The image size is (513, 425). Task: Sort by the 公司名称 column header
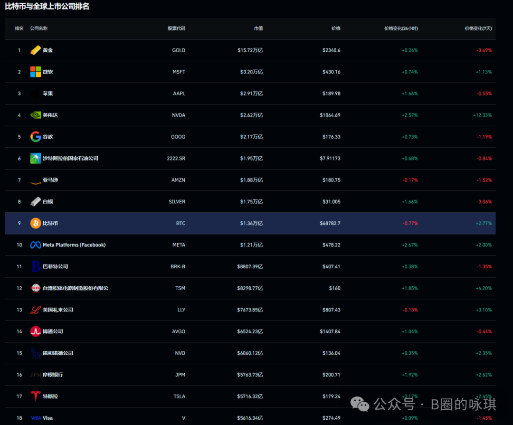coord(38,28)
